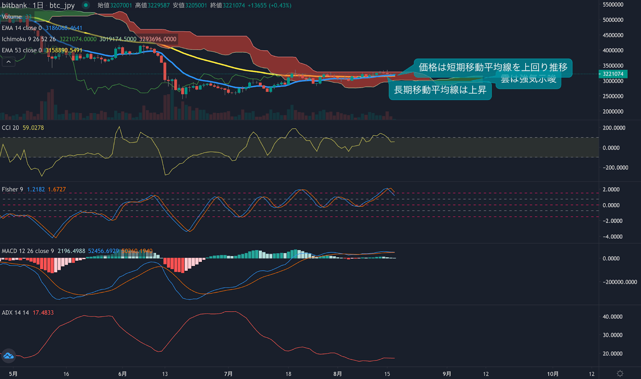Select the 8月 label on time axis
This screenshot has height=379, width=641.
tap(338, 373)
